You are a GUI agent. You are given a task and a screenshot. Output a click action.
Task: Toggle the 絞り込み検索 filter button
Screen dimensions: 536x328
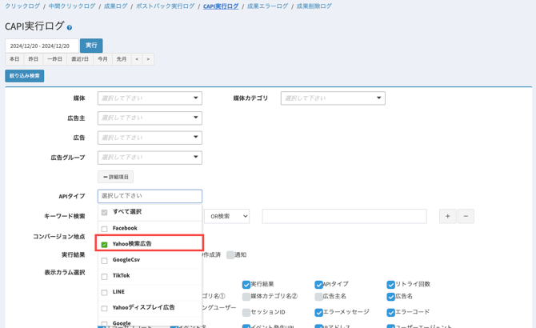25,76
